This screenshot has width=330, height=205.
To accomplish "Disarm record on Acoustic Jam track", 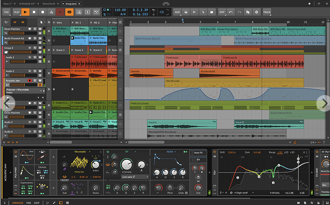I will [30, 81].
